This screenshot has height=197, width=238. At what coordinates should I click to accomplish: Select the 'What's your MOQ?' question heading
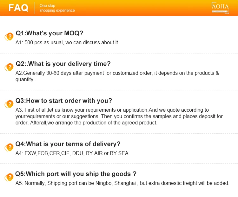coord(50,33)
